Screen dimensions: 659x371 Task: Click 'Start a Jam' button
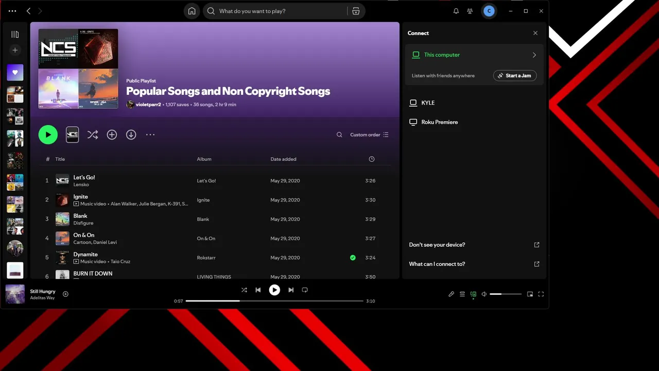(x=515, y=76)
